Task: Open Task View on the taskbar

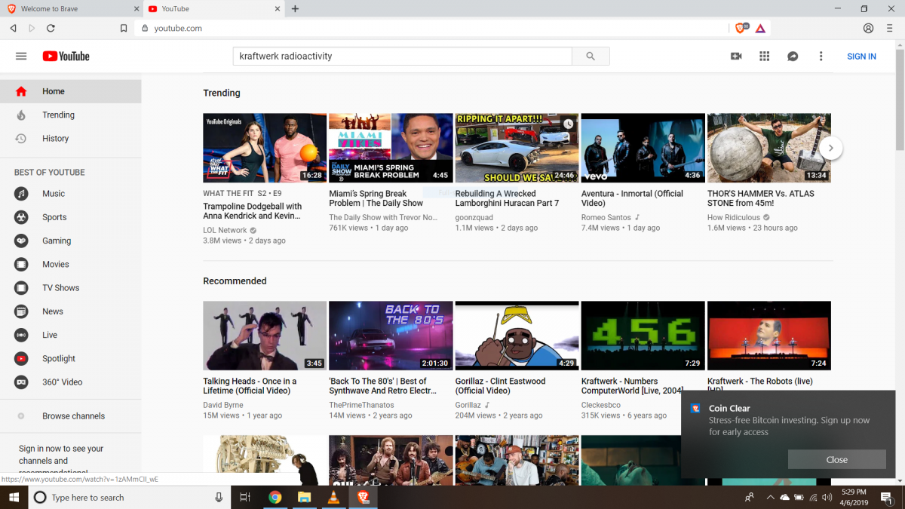Action: pos(245,497)
